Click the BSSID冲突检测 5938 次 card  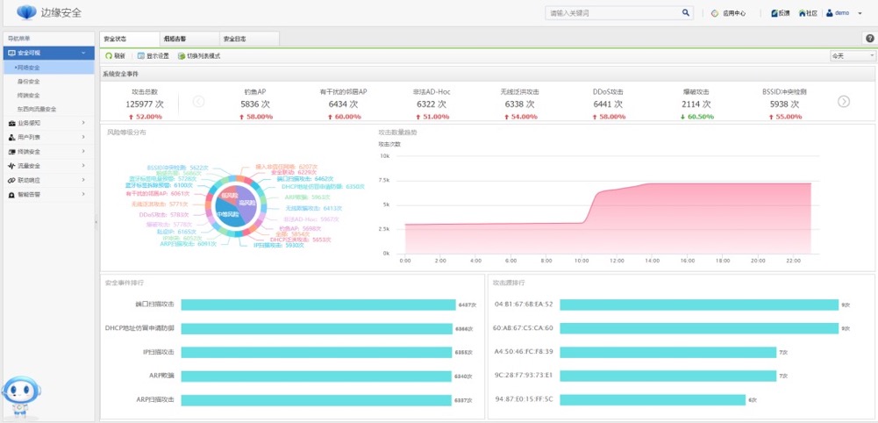[x=784, y=104]
